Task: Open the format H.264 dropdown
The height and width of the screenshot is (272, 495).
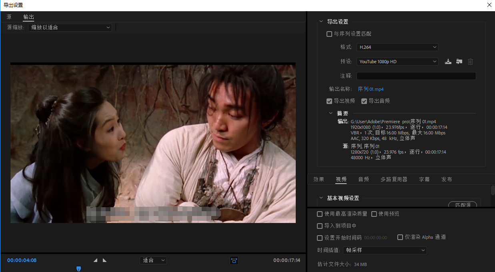Action: coord(397,47)
